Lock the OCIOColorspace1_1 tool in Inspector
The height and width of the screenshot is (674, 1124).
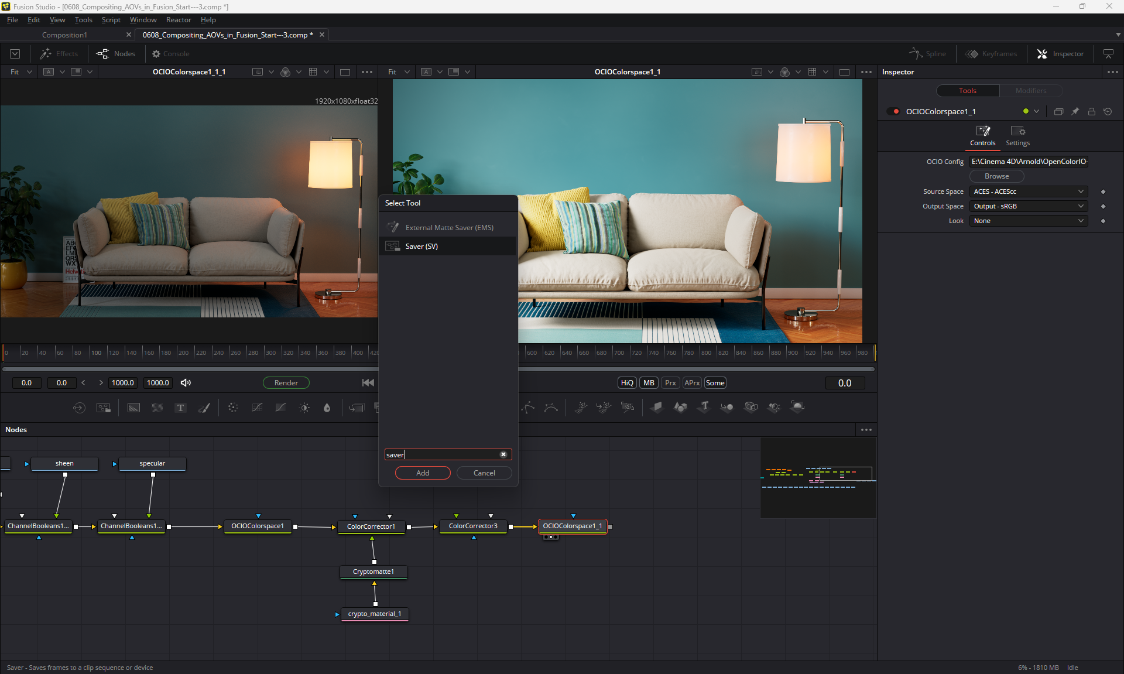click(1091, 111)
